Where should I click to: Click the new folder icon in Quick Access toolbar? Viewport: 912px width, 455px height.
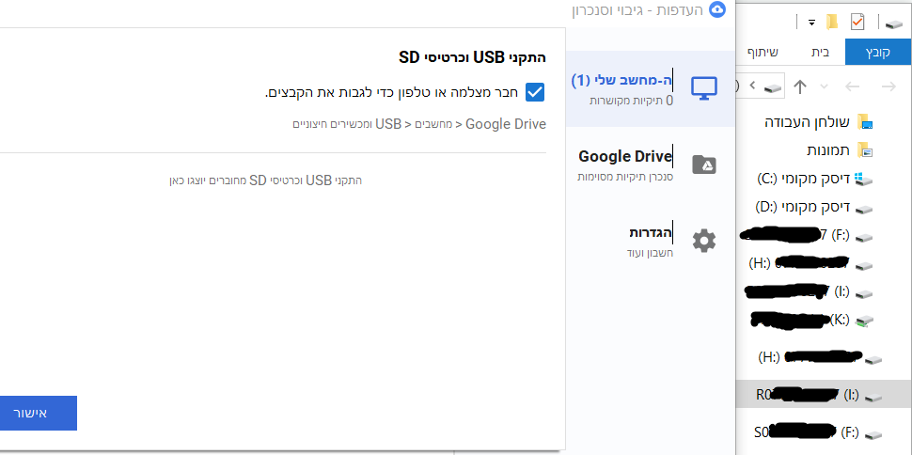[831, 22]
